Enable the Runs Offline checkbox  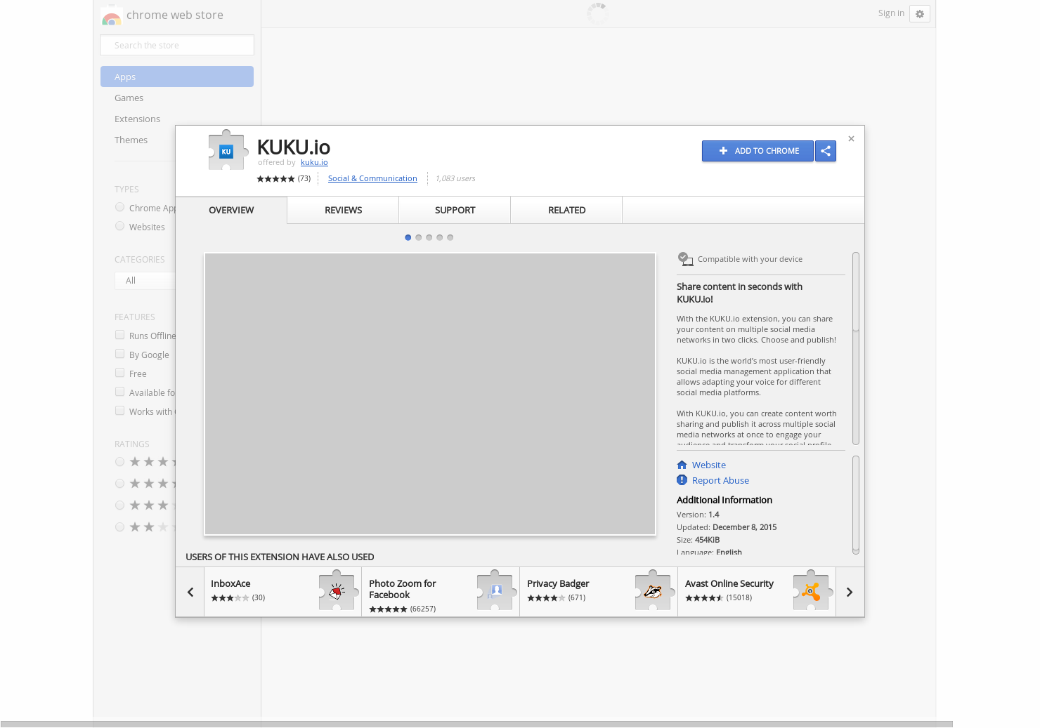click(119, 335)
